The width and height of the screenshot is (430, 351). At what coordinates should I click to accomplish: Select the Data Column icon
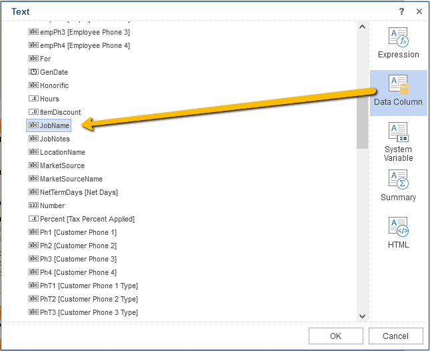point(398,85)
